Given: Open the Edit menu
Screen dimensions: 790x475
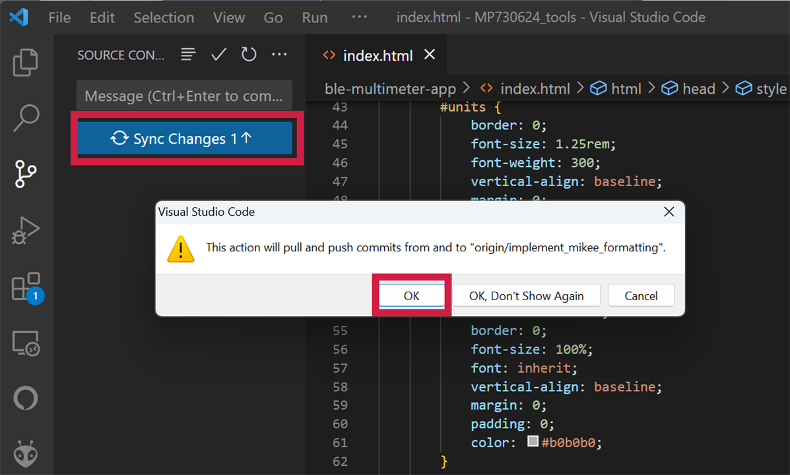Looking at the screenshot, I should [102, 18].
